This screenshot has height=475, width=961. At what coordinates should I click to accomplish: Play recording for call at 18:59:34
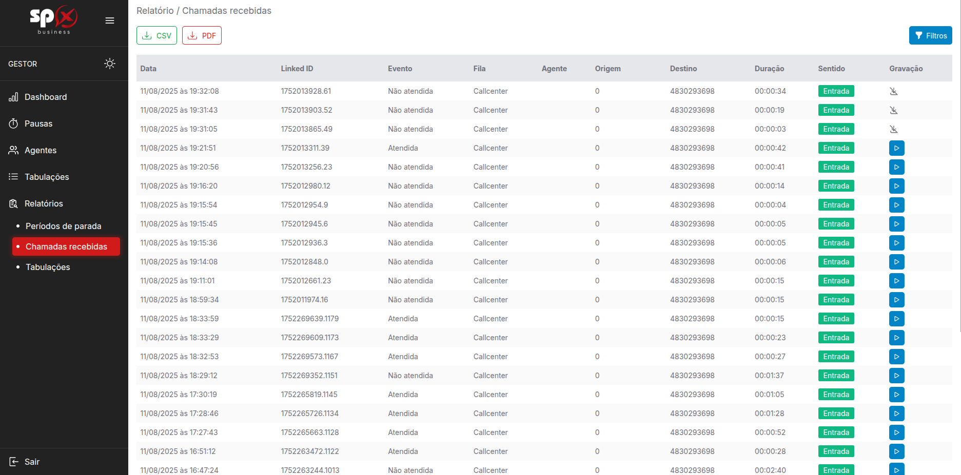tap(896, 300)
